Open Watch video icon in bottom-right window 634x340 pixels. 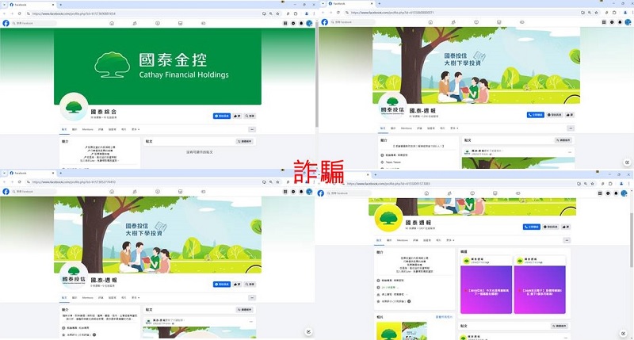pyautogui.click(x=472, y=193)
